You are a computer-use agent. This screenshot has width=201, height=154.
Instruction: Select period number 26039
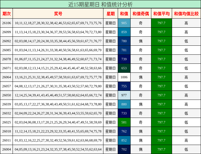tap(6, 104)
